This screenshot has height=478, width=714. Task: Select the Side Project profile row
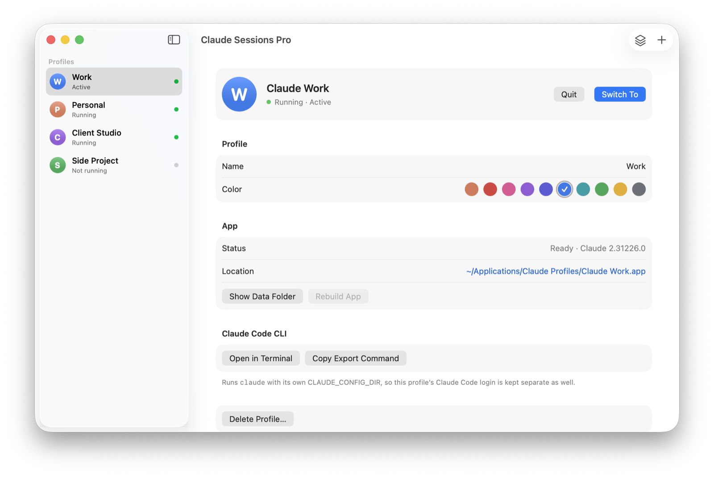114,165
